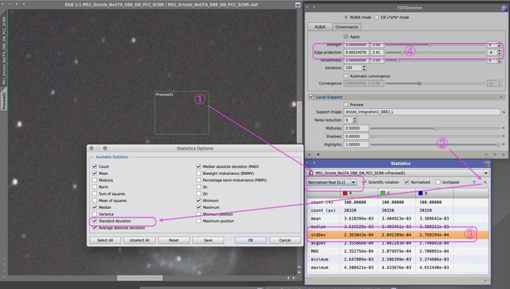Check the Variance statistic option
The height and width of the screenshot is (289, 510).
pos(95,214)
